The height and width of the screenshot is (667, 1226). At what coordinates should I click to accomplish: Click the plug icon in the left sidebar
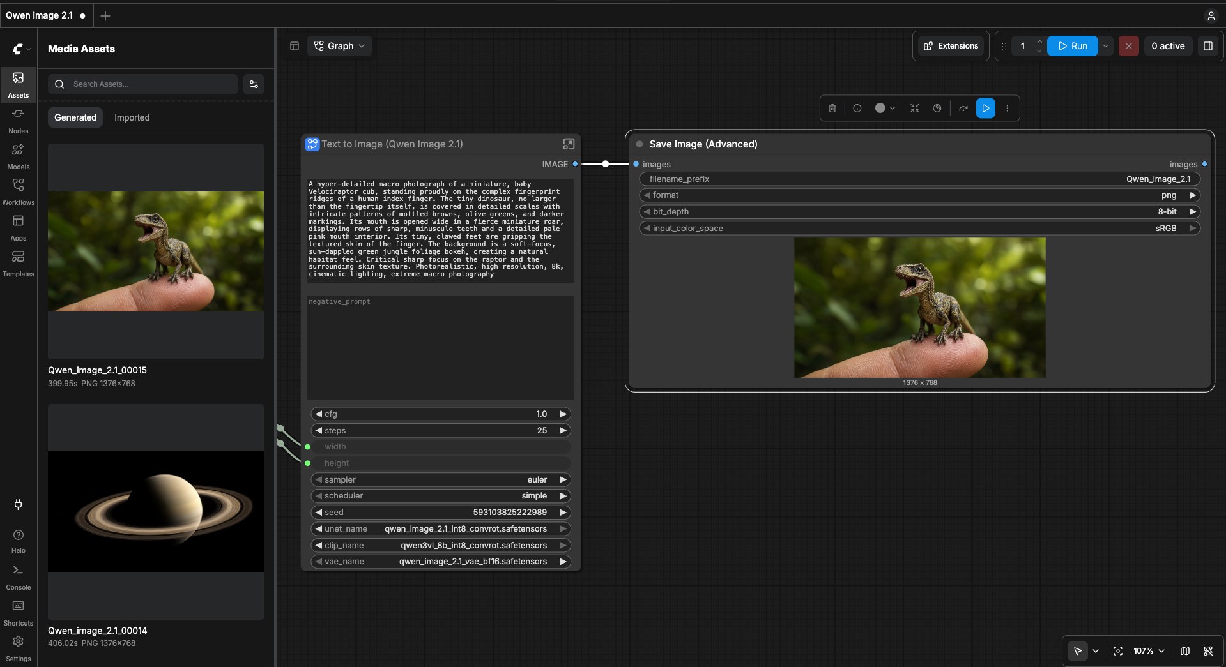pyautogui.click(x=18, y=504)
